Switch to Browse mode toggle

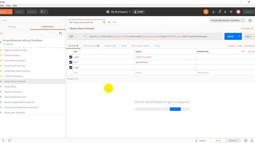[x=233, y=140]
